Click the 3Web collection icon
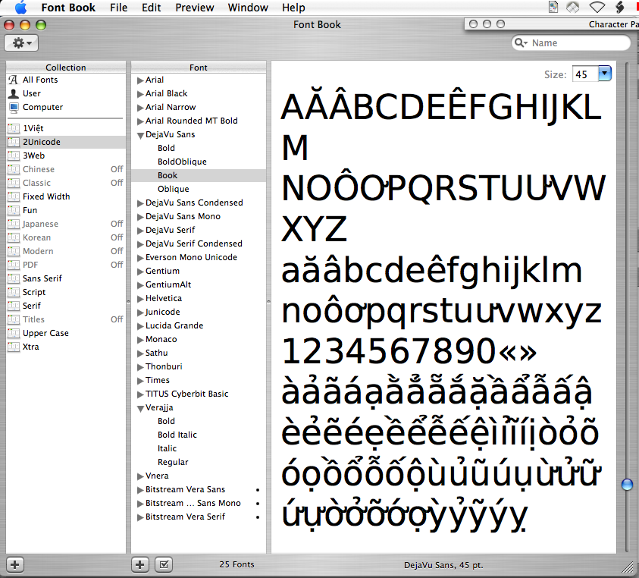 click(x=14, y=155)
